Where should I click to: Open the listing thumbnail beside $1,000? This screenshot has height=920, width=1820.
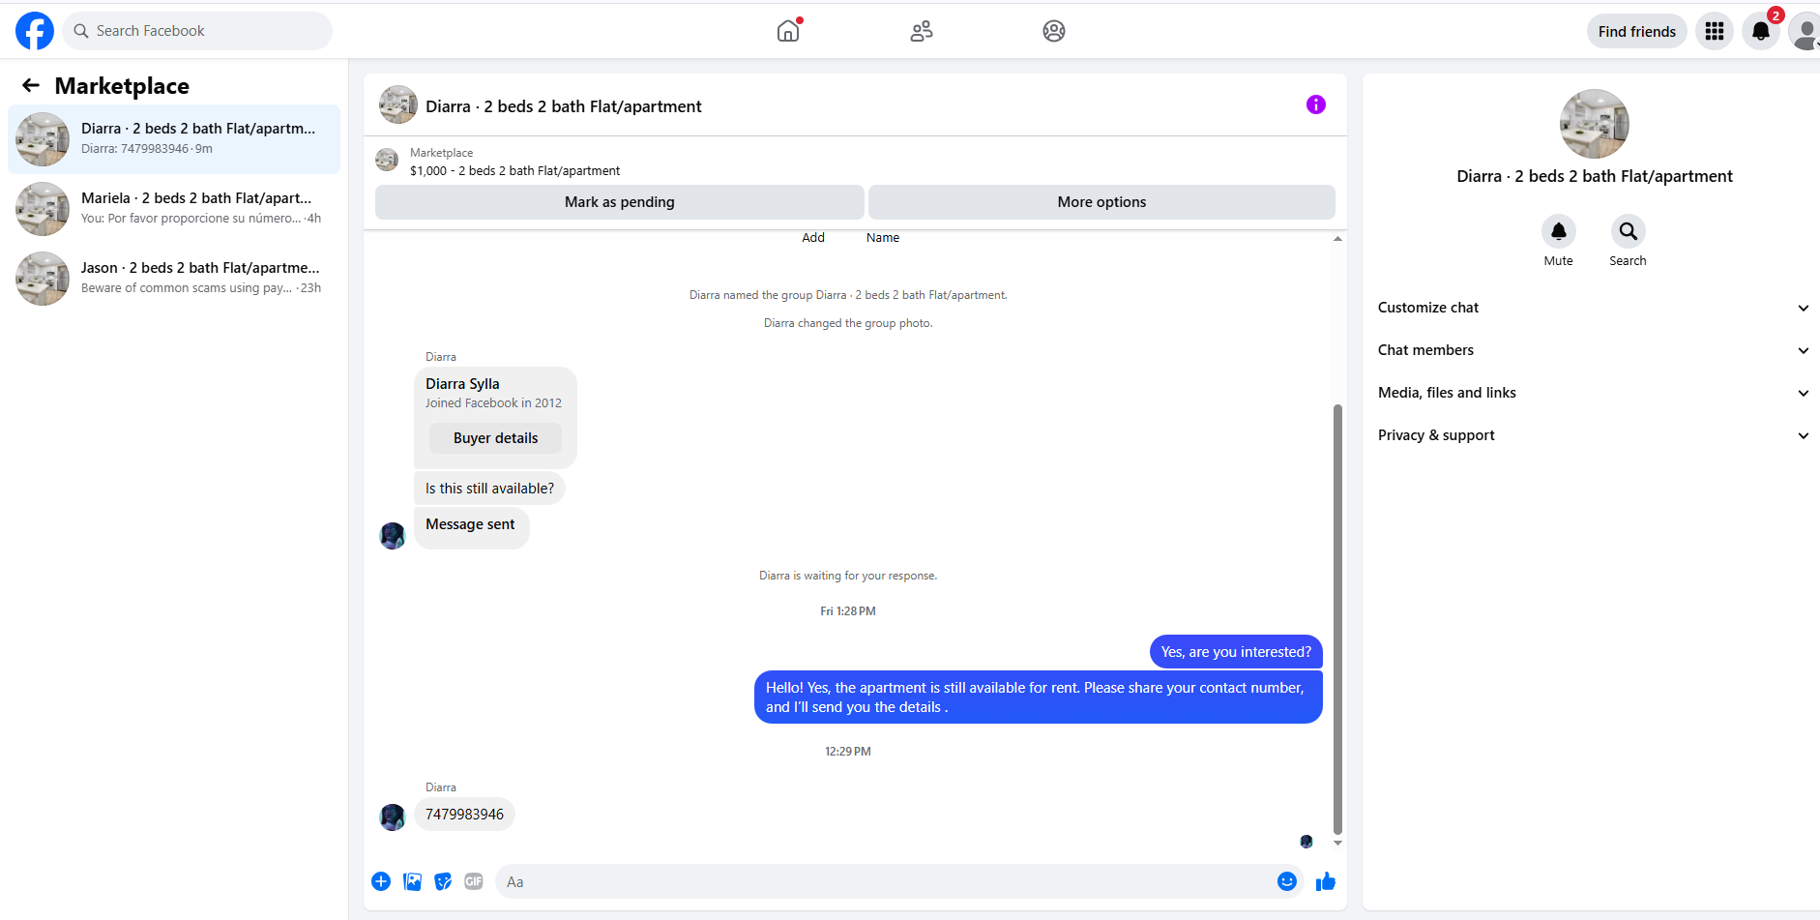click(x=387, y=160)
